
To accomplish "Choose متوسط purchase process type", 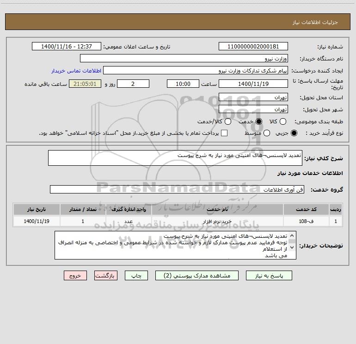I will 267,133.
